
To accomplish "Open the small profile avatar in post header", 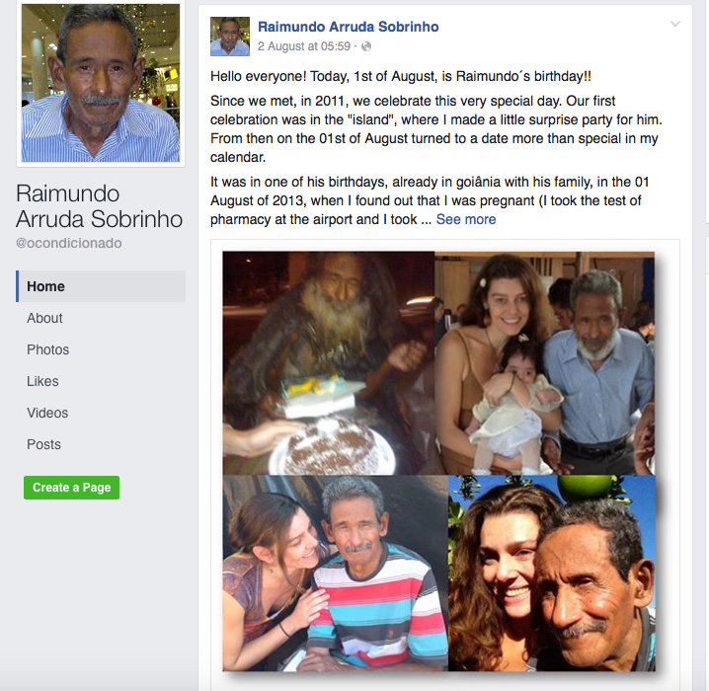I will pos(230,37).
